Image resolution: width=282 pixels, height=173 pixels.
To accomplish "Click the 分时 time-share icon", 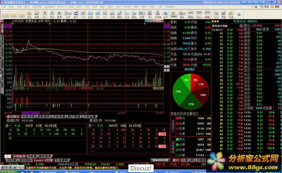I will pos(83,14).
